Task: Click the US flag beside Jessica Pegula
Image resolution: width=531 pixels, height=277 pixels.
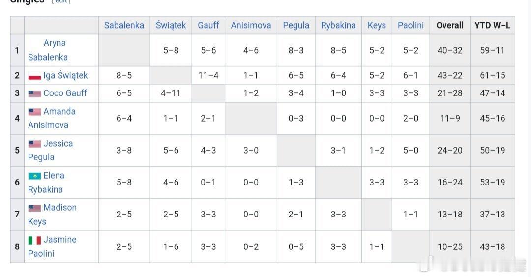Action: [x=34, y=144]
